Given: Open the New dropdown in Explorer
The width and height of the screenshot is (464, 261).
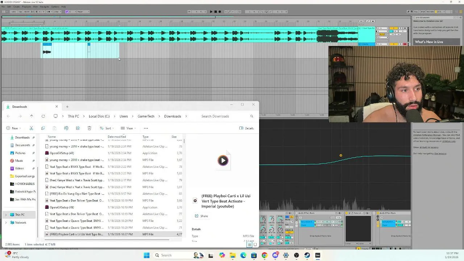Looking at the screenshot, I should pyautogui.click(x=13, y=128).
